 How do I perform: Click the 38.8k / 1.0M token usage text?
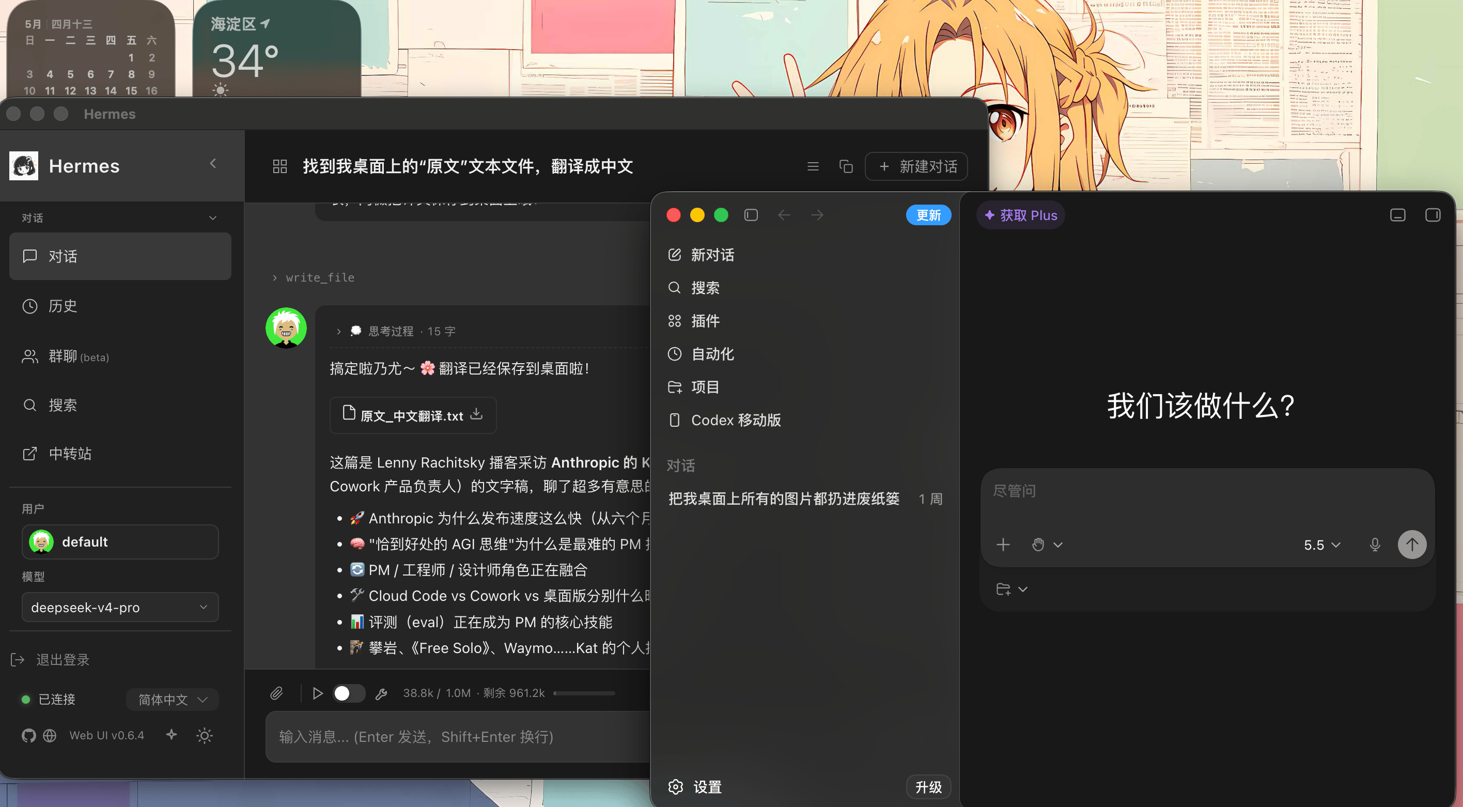click(x=437, y=693)
